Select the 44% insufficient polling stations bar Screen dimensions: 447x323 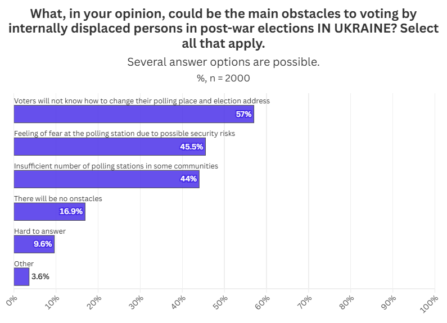click(x=106, y=179)
